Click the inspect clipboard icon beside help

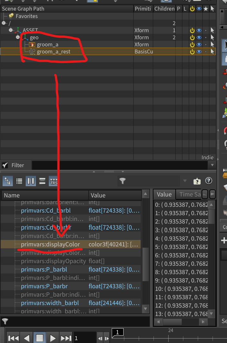click(197, 181)
